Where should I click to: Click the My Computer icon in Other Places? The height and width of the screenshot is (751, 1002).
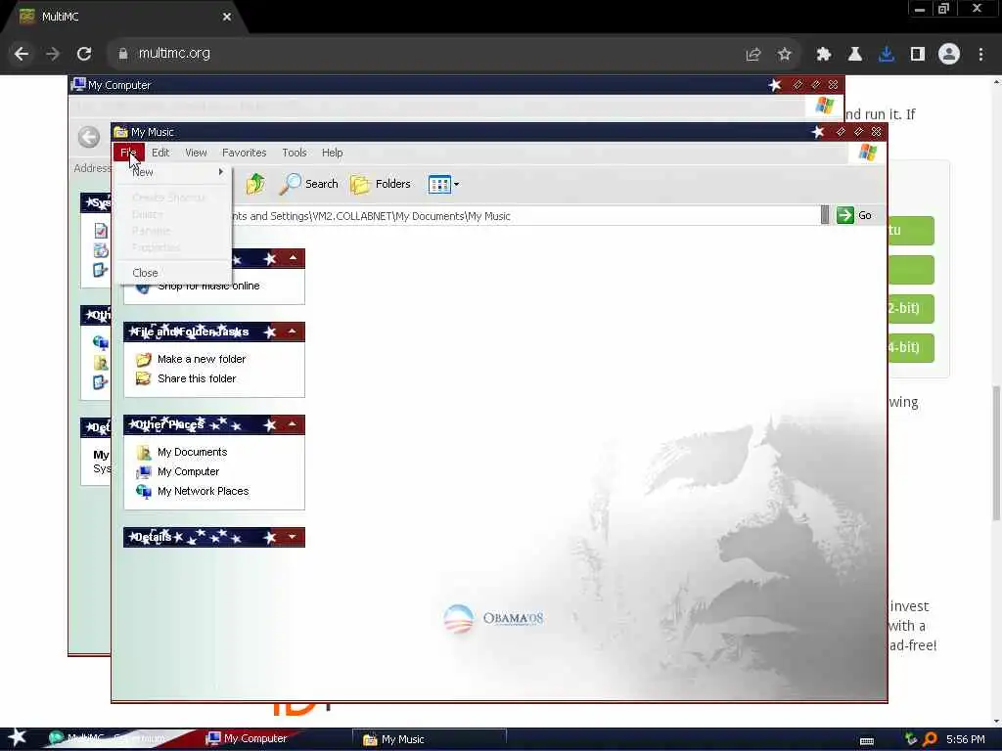(144, 472)
